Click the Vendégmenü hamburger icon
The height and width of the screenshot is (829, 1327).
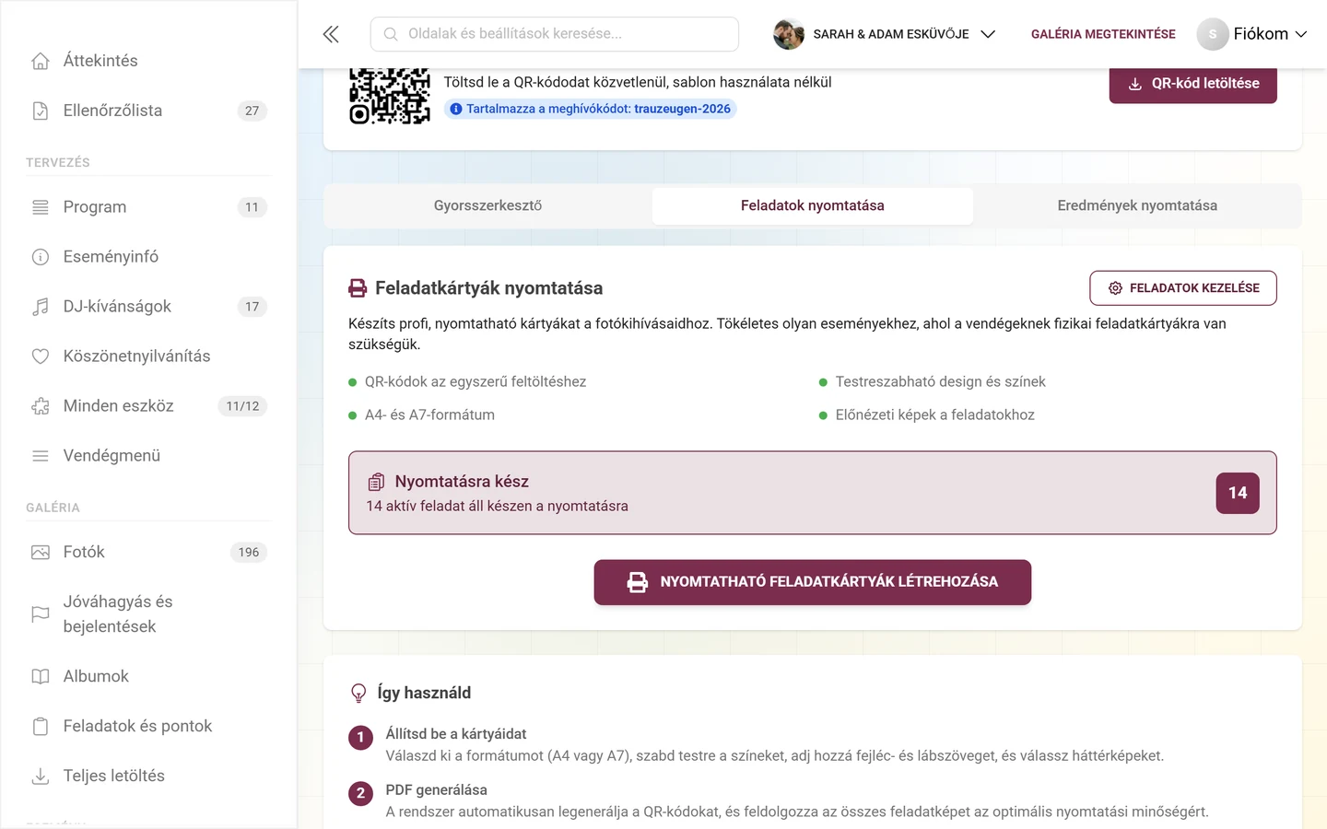coord(41,456)
